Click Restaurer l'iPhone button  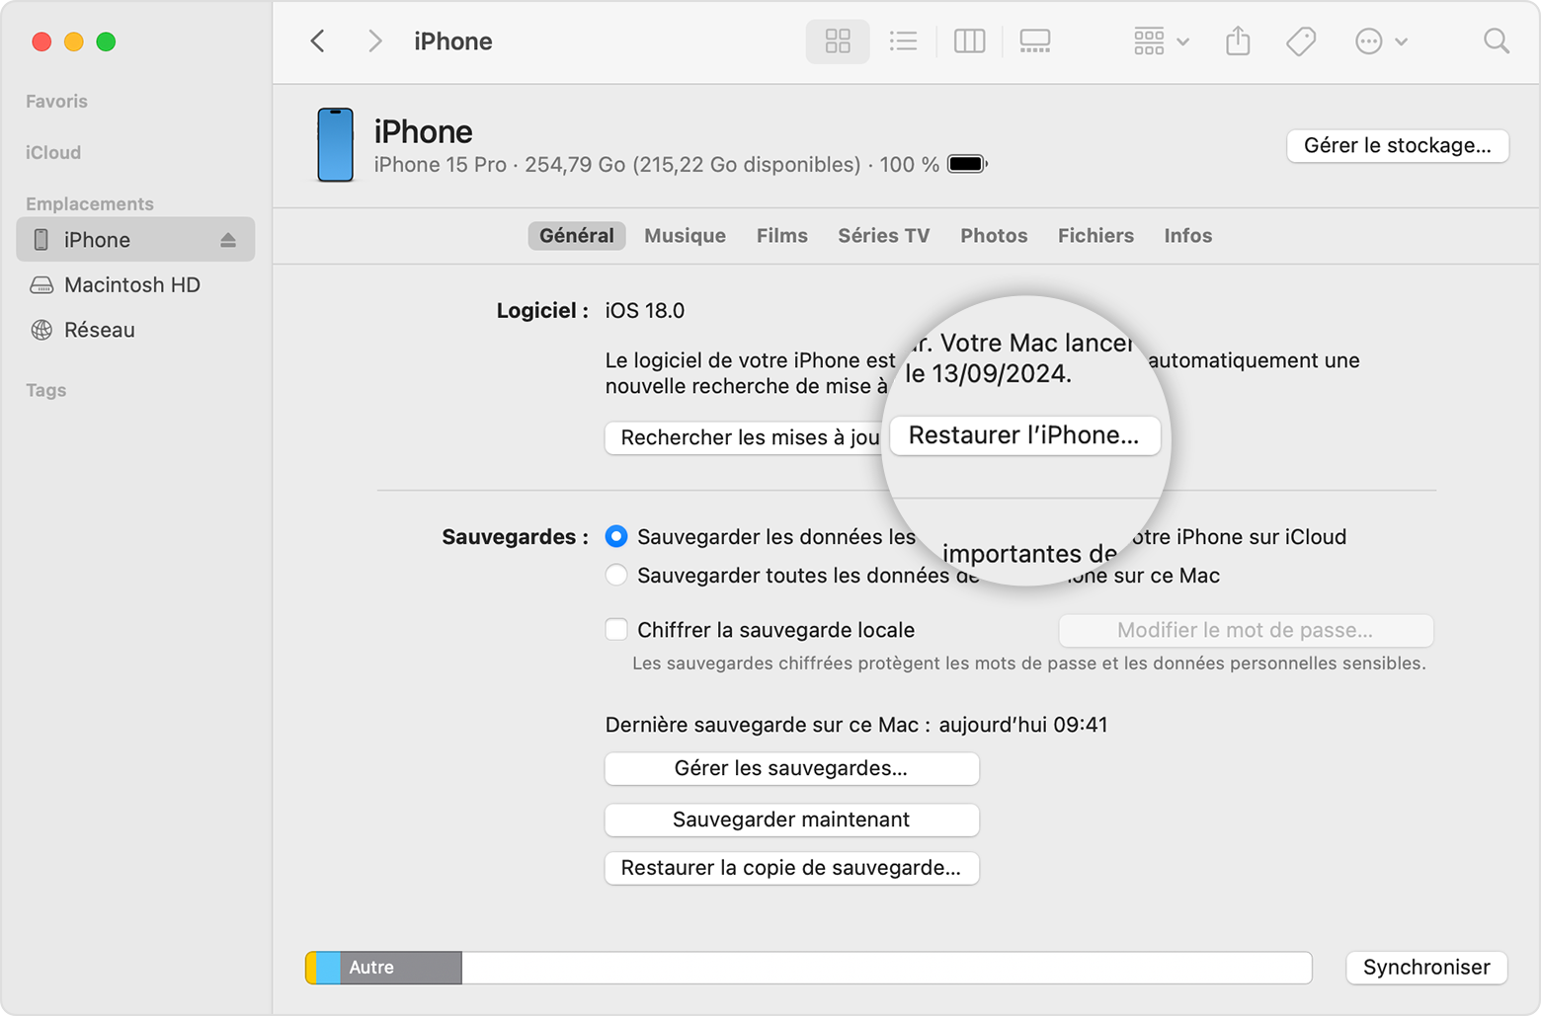pos(1024,435)
